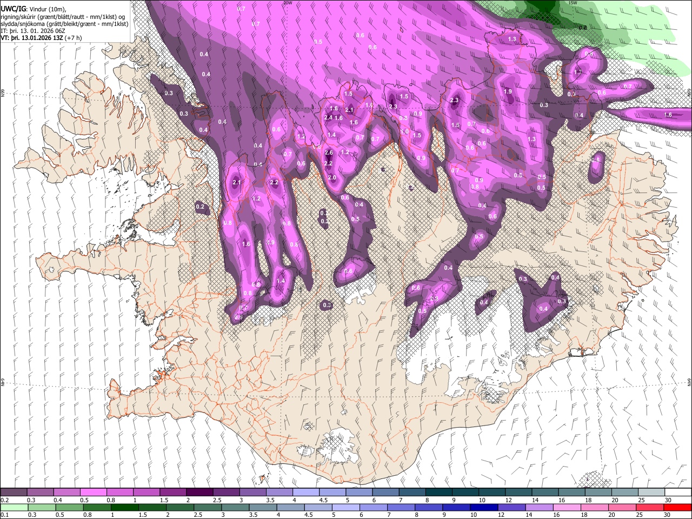Image resolution: width=692 pixels, height=519 pixels.
Task: Click the 'VT: þri. 13.01.2026 13Z (+7 h)' line
Action: pos(42,38)
